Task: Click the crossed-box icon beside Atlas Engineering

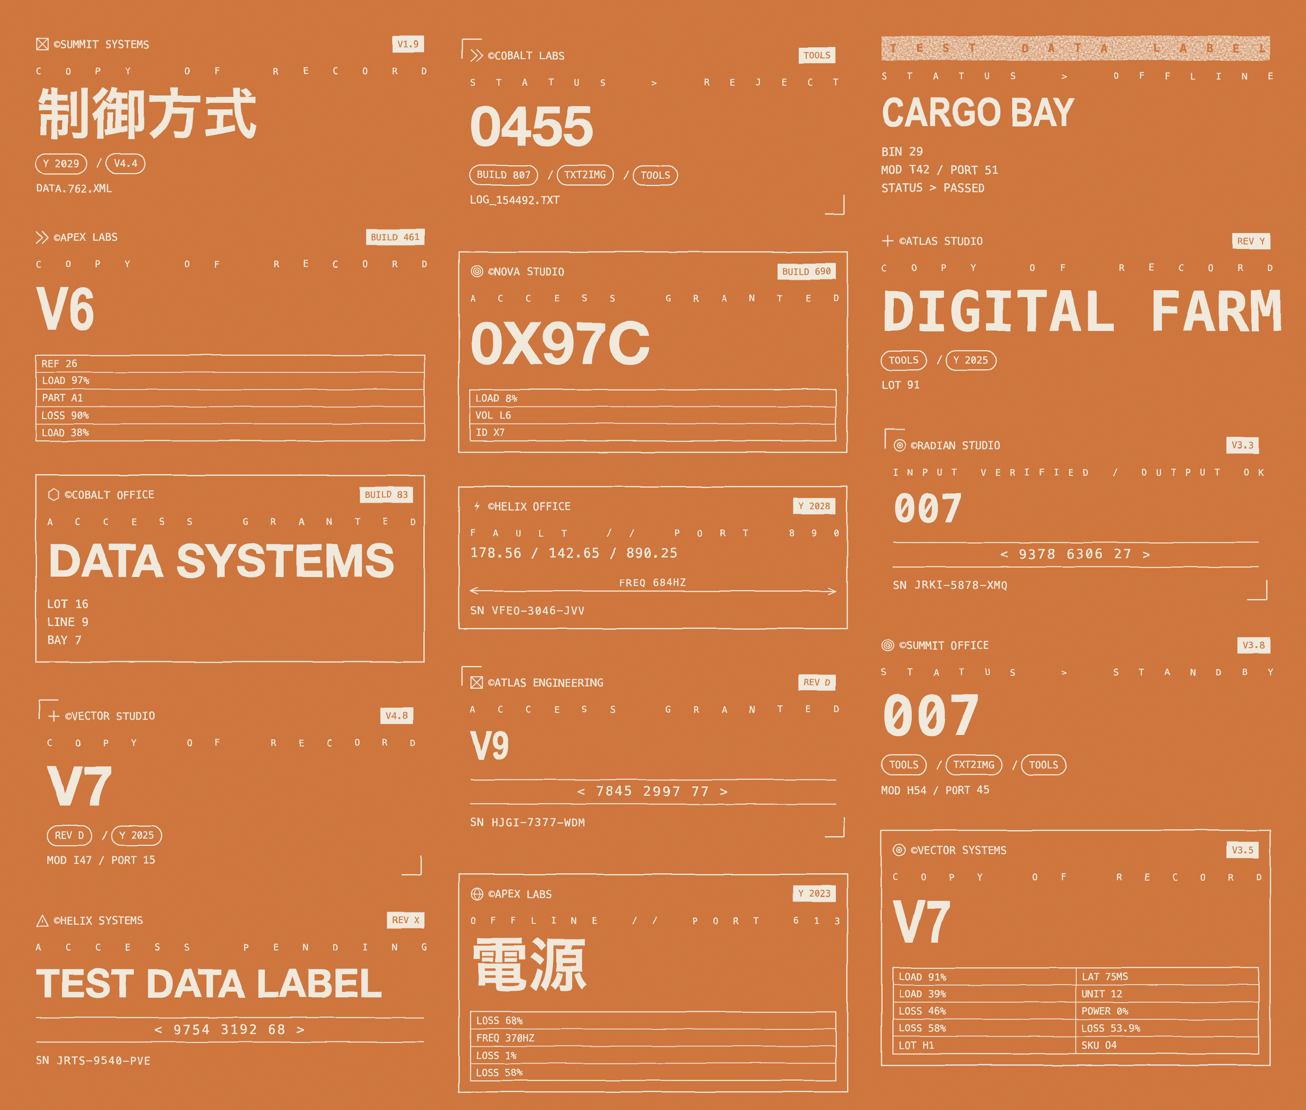Action: tap(476, 683)
